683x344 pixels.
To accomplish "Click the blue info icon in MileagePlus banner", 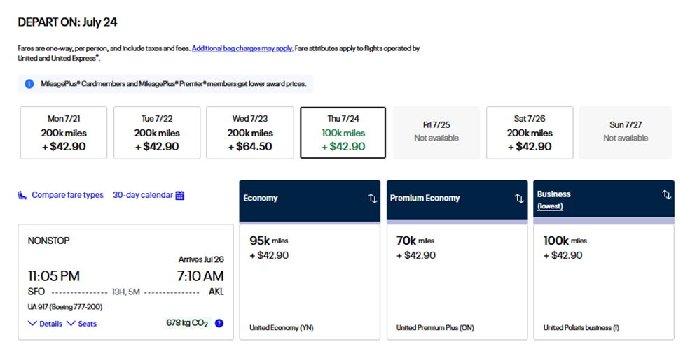I will 29,84.
